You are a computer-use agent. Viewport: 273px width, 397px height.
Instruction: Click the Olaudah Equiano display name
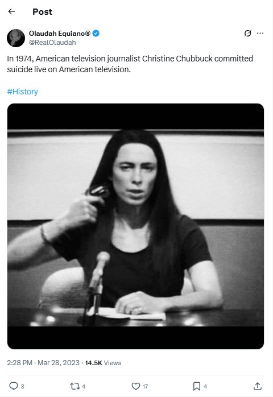pos(60,33)
